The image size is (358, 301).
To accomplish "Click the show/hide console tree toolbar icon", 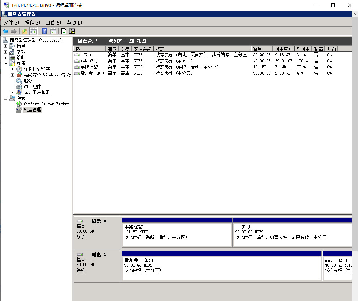I will [x=34, y=31].
